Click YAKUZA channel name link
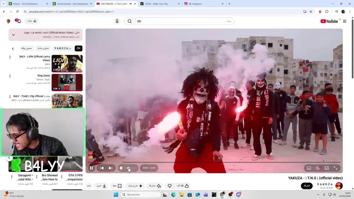Viewport: 354px width, 199px height. tap(325, 184)
